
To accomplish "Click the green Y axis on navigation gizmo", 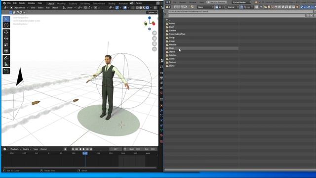I will click(x=146, y=24).
